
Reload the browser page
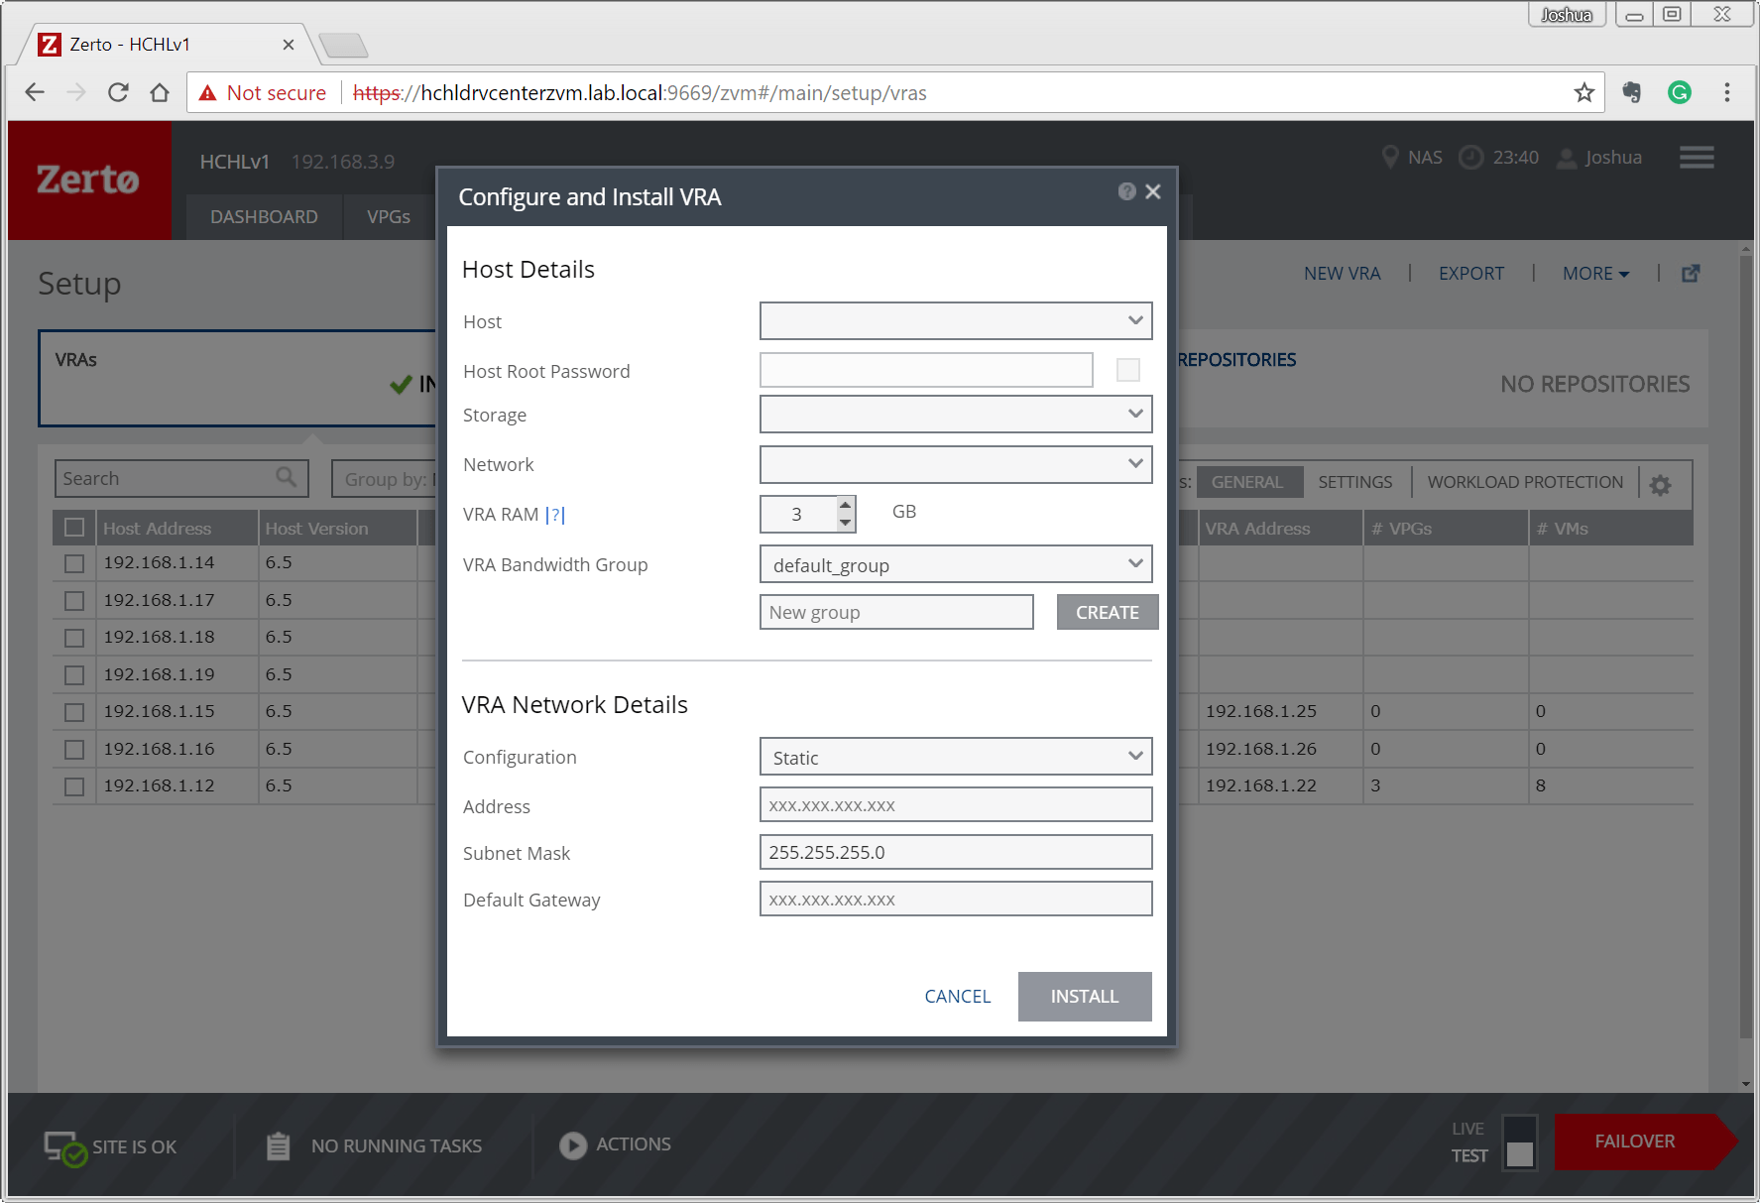[118, 93]
